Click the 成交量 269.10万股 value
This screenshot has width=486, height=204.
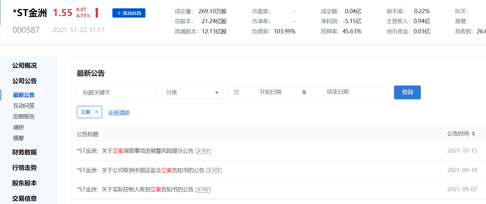[x=212, y=11]
